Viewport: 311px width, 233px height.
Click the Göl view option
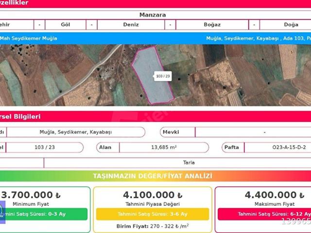[66, 25]
